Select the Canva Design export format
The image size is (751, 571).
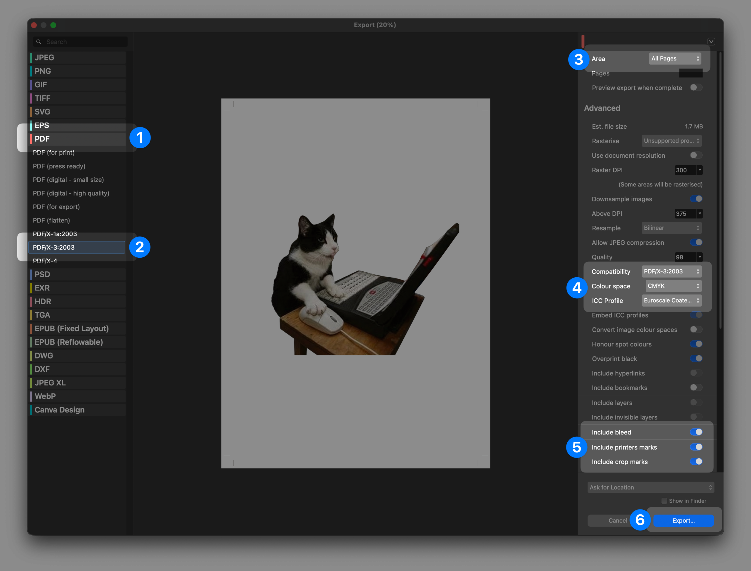[77, 409]
